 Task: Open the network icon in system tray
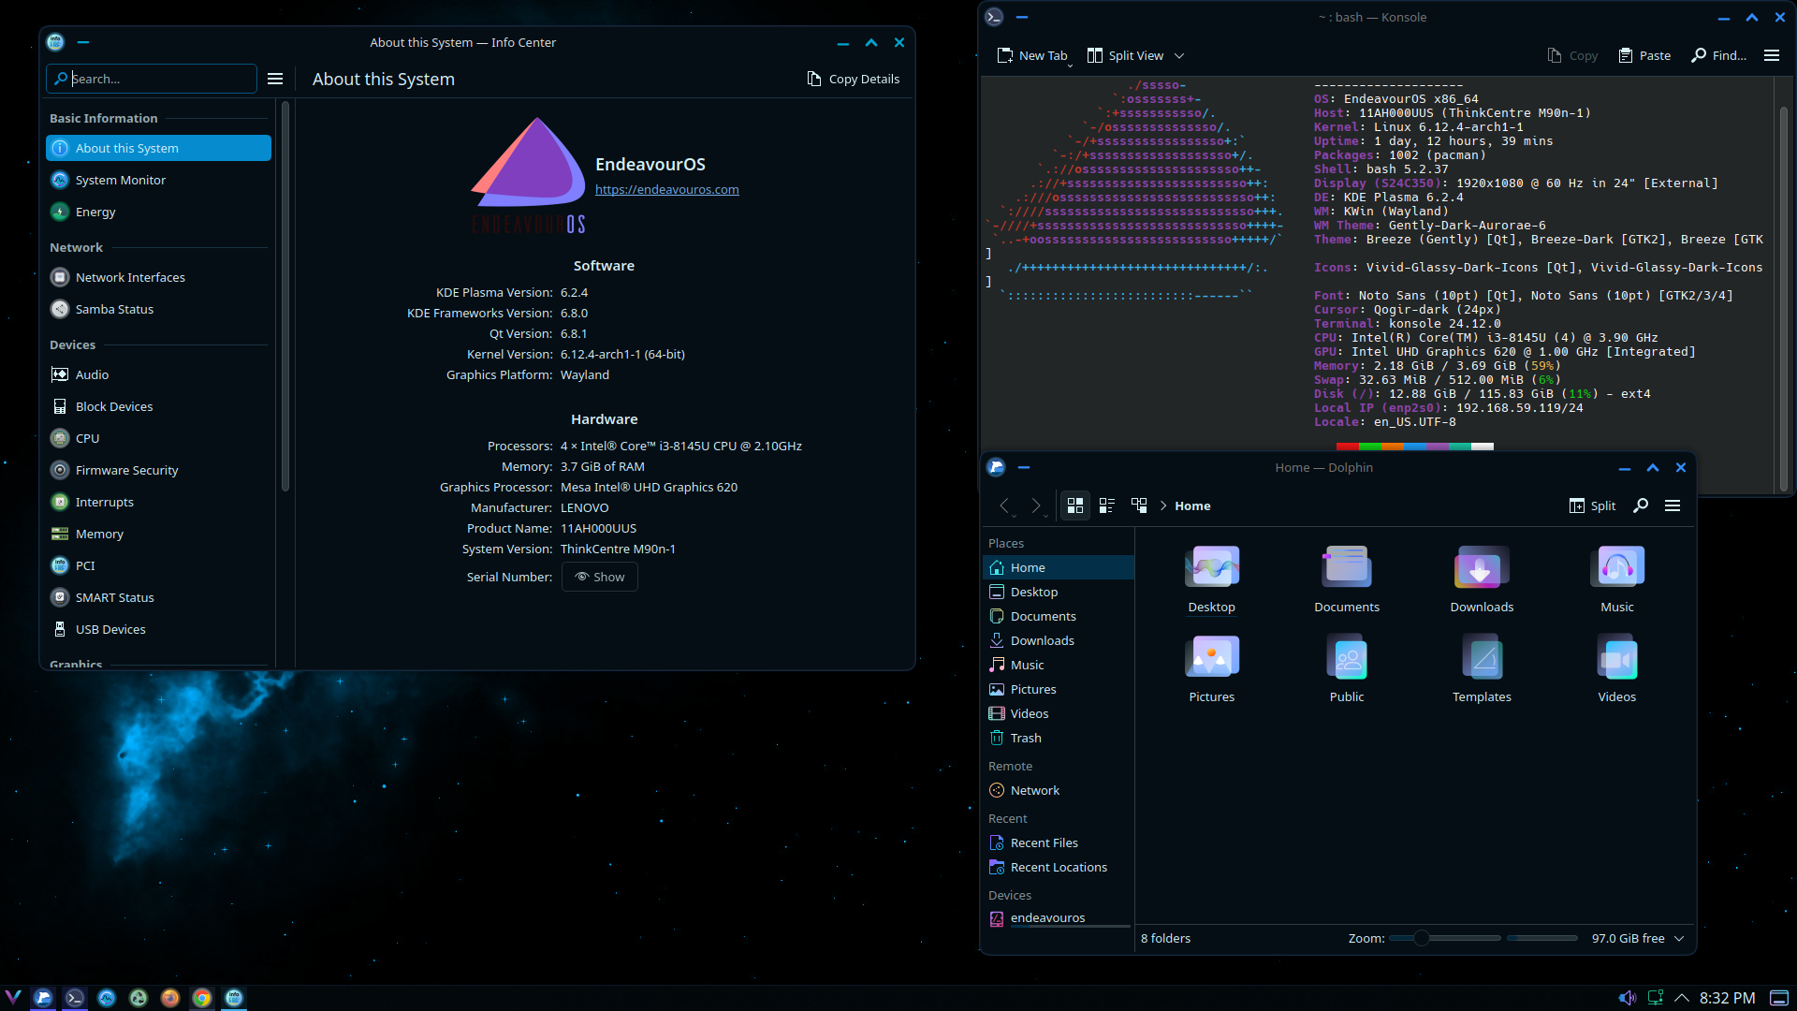(x=1656, y=998)
